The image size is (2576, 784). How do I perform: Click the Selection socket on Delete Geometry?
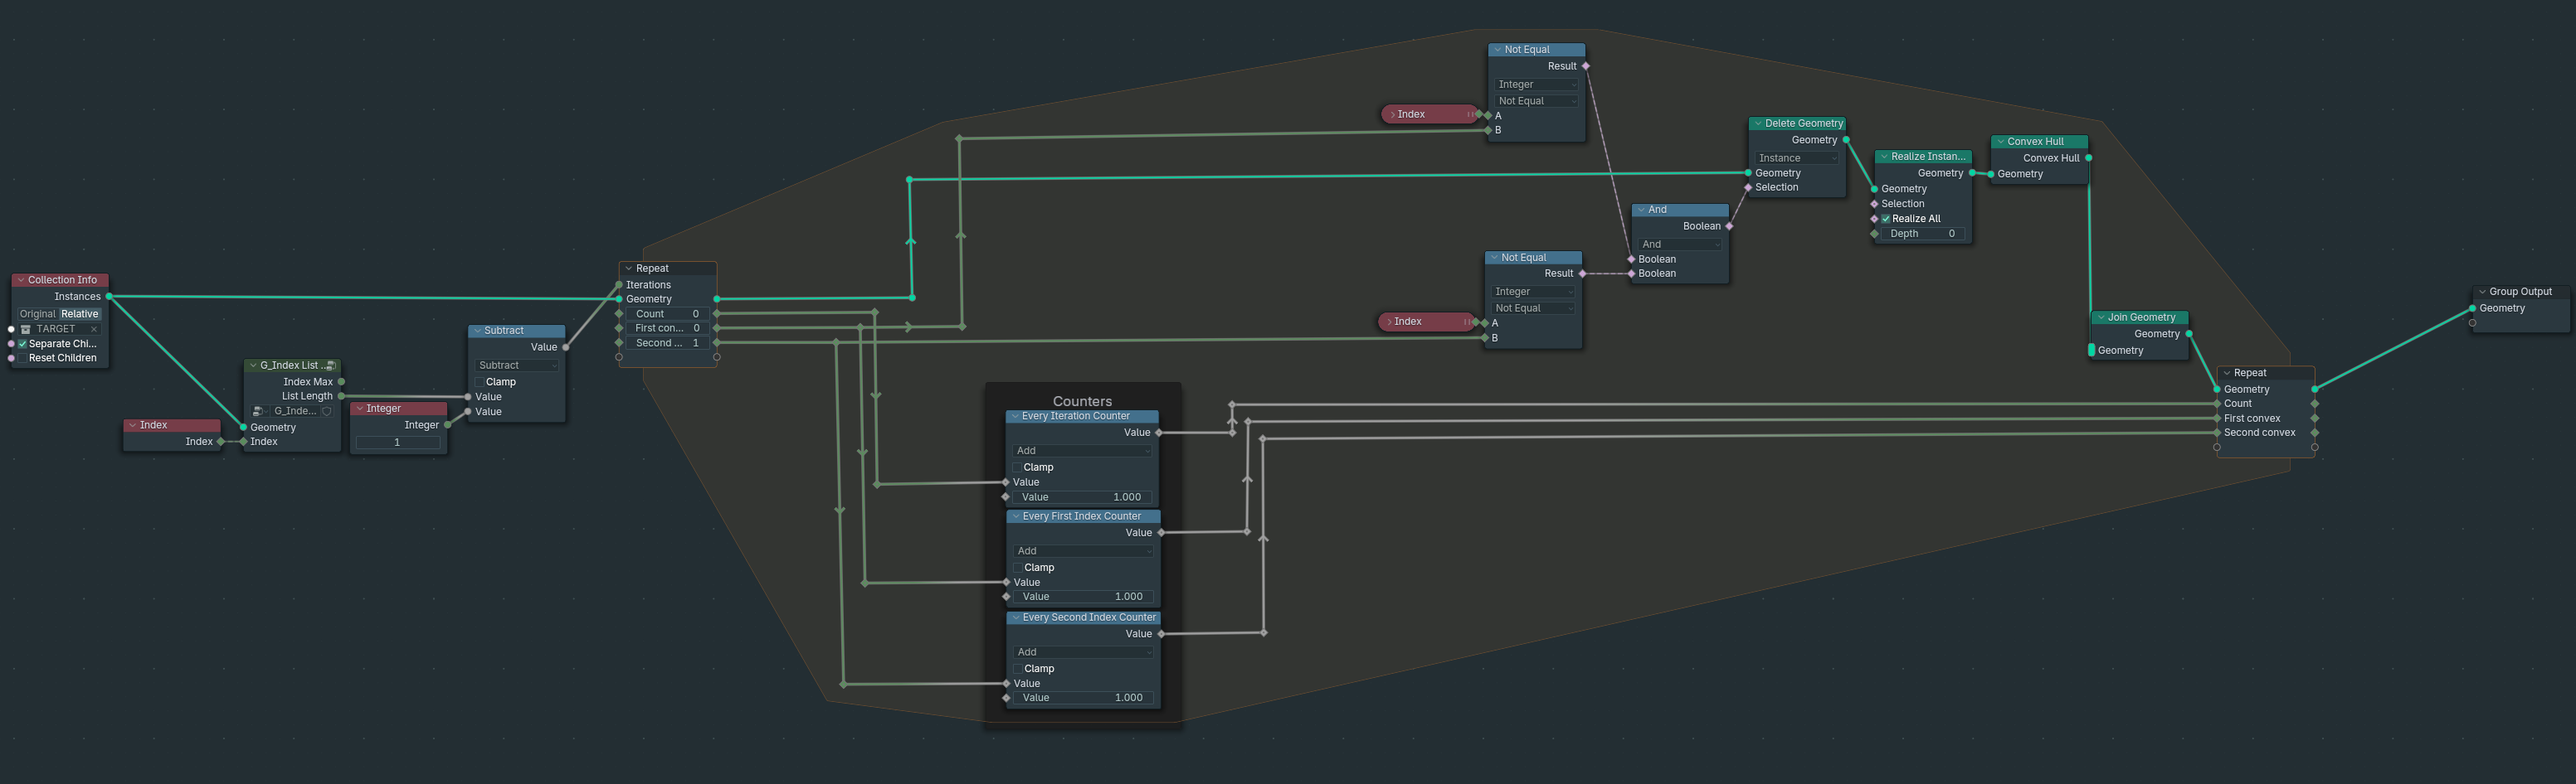[1748, 188]
